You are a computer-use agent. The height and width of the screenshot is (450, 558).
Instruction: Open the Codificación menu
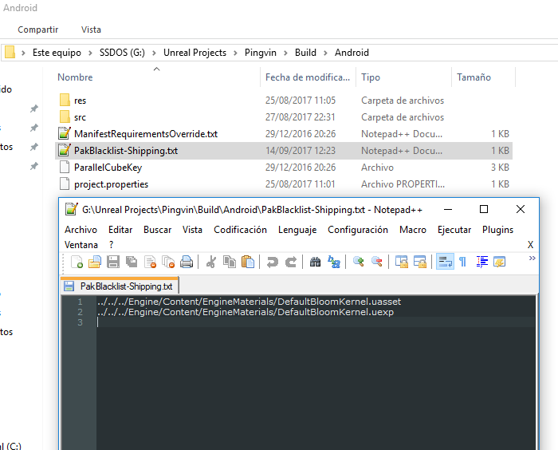pyautogui.click(x=240, y=230)
